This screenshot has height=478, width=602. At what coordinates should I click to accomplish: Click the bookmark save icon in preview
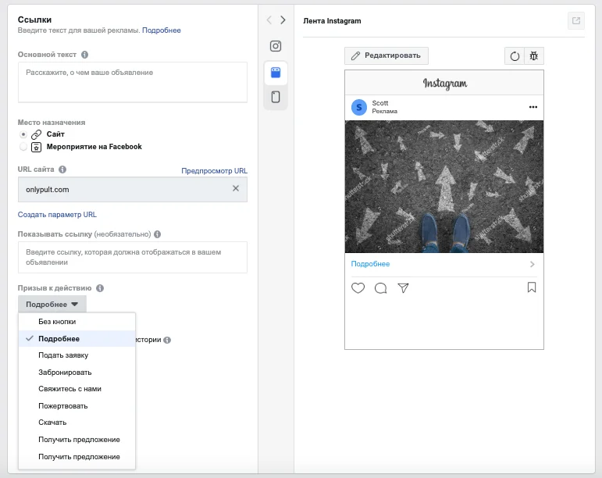click(x=532, y=287)
